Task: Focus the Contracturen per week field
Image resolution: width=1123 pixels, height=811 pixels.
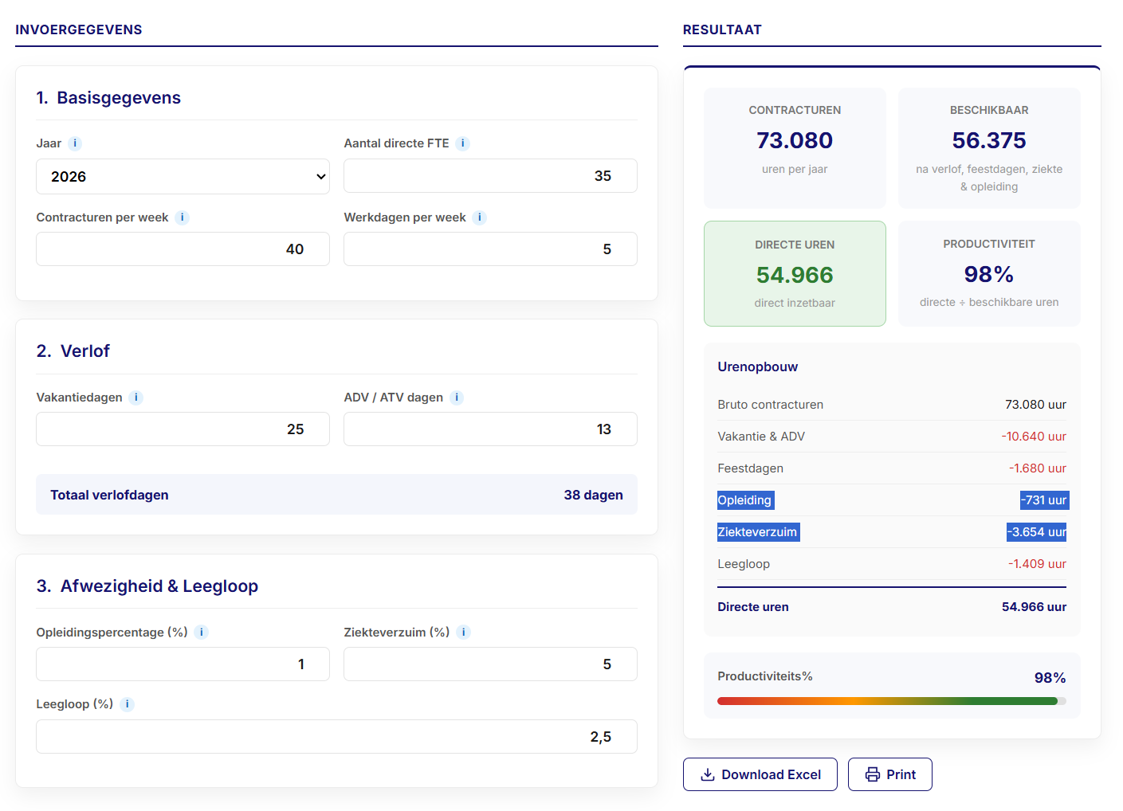Action: pos(183,249)
